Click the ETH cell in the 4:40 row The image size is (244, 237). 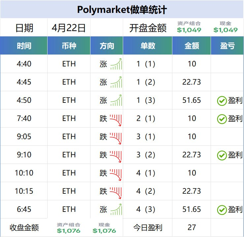[69, 64]
